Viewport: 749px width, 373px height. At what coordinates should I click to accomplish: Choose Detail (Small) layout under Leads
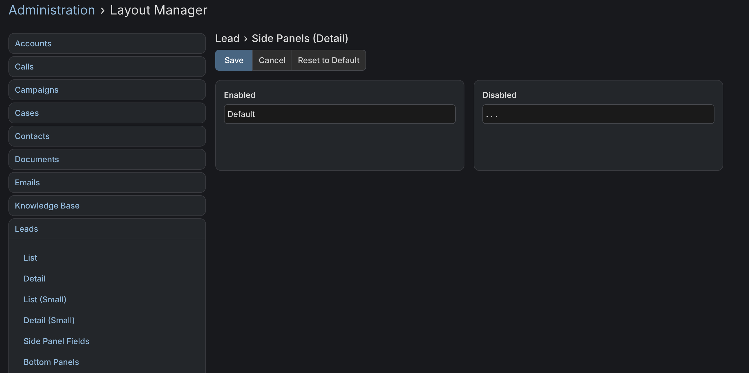tap(49, 321)
